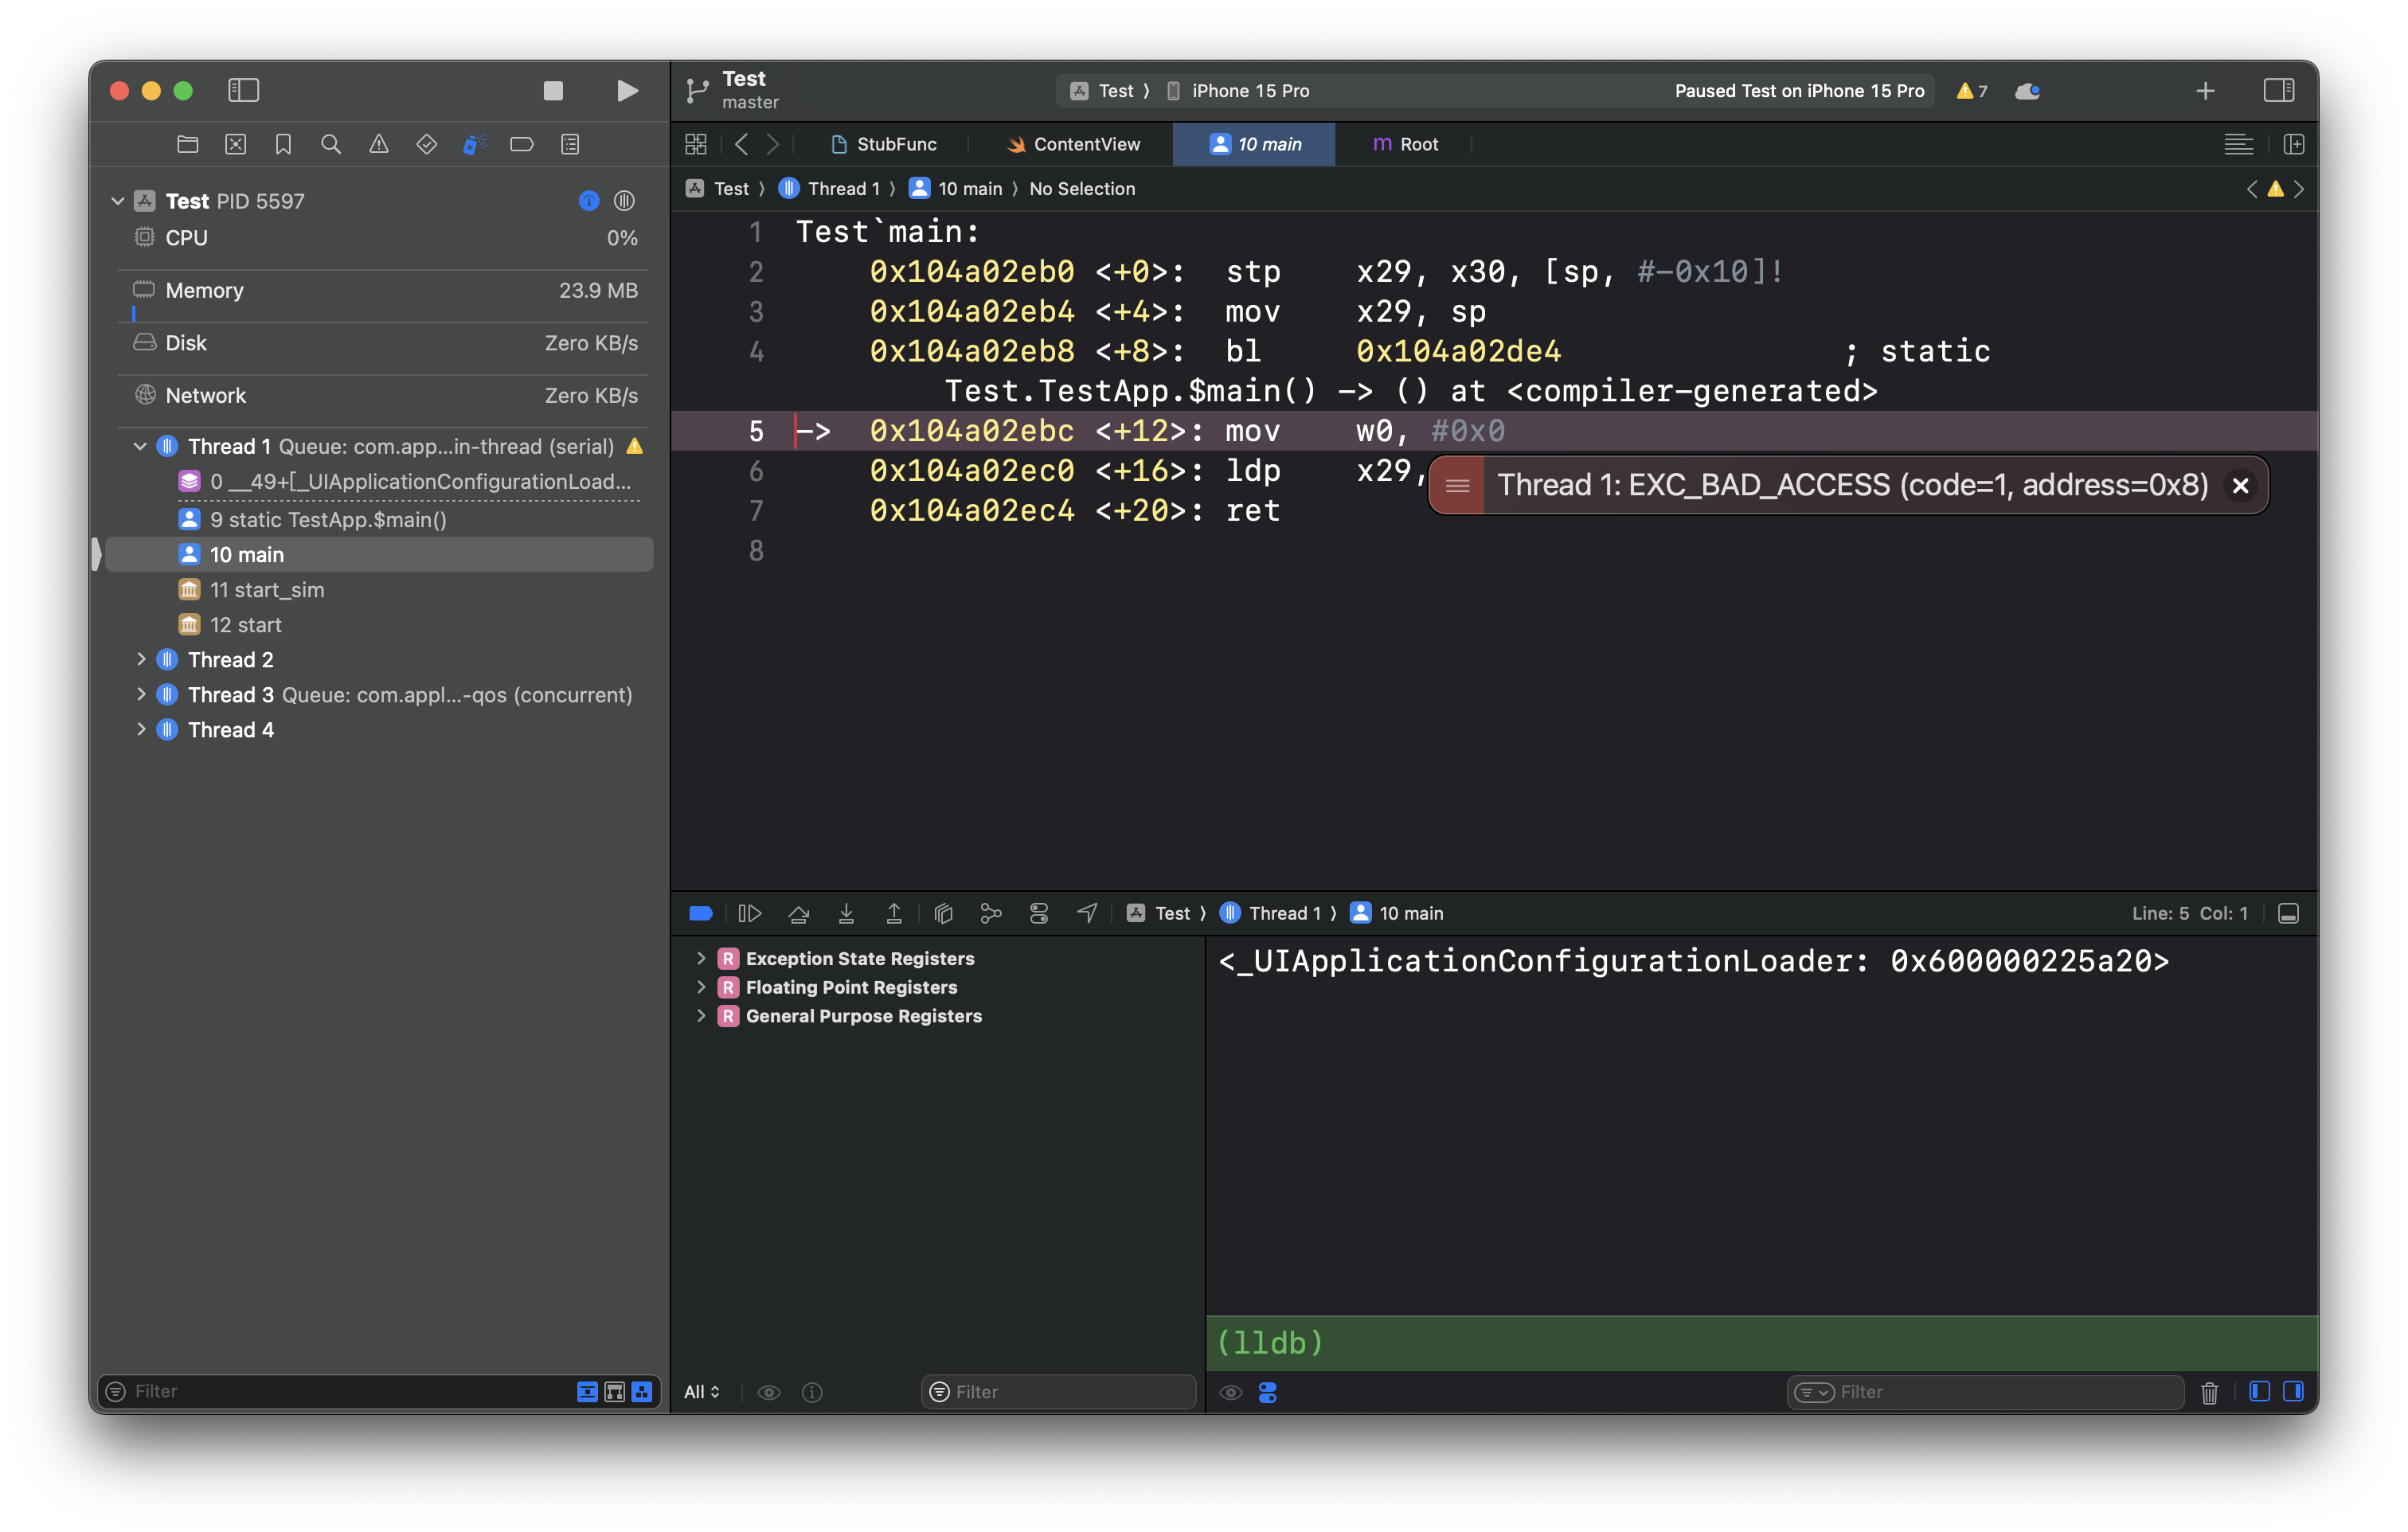Viewport: 2408px width, 1532px height.
Task: Open the All variables scope dropdown
Action: click(701, 1392)
